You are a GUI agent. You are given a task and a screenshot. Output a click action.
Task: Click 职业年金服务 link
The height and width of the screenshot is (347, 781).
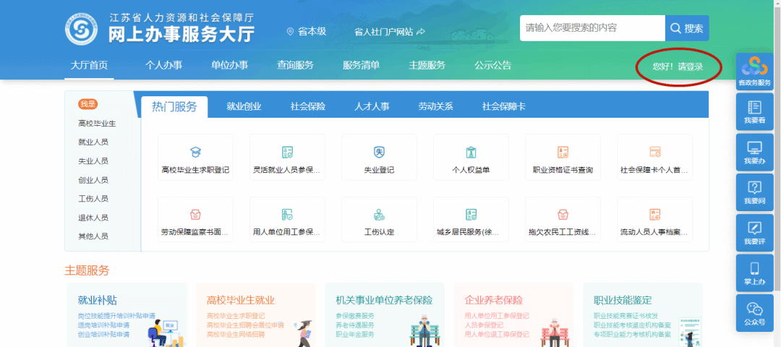[x=355, y=334]
